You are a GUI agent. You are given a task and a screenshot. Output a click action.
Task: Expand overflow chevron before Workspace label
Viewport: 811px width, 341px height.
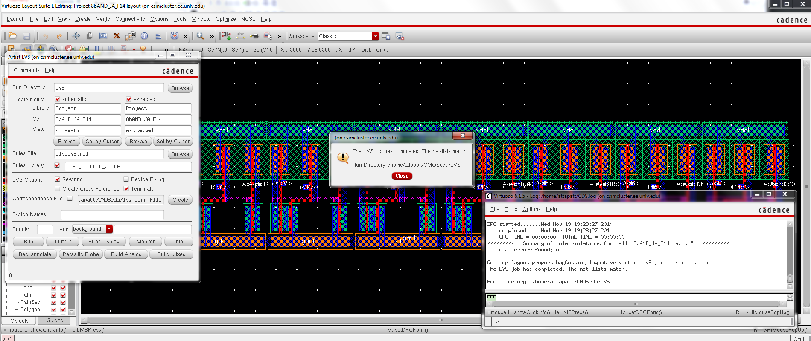(279, 36)
